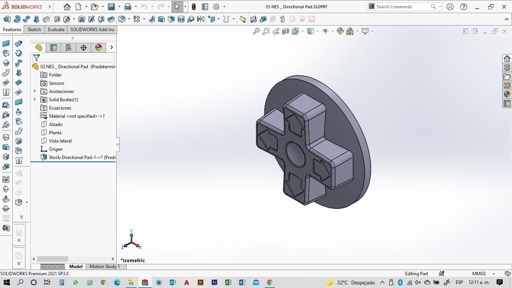This screenshot has width=512, height=288.
Task: Open the View Palette task pane
Action: [507, 85]
